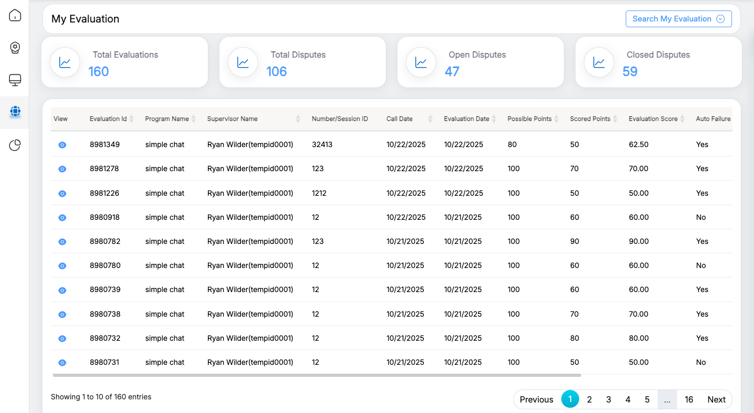The width and height of the screenshot is (754, 413).
Task: Click the Previous pagination button
Action: pyautogui.click(x=536, y=399)
